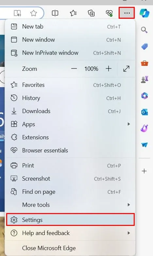Enter full screen via zoom arrows icon
The image size is (153, 256).
tap(126, 69)
